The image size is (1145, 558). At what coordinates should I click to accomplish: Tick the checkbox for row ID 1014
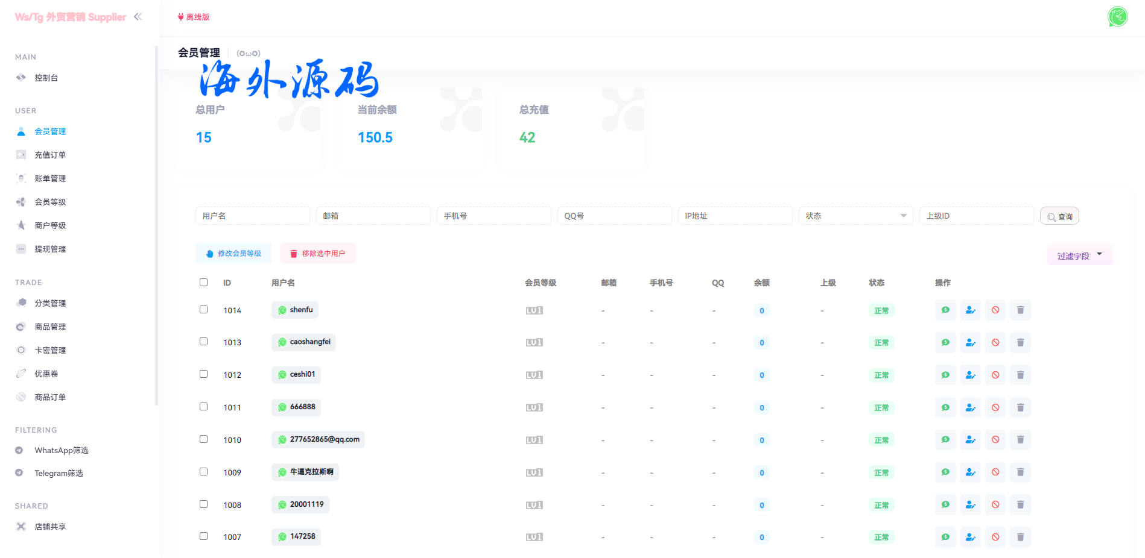pos(203,310)
